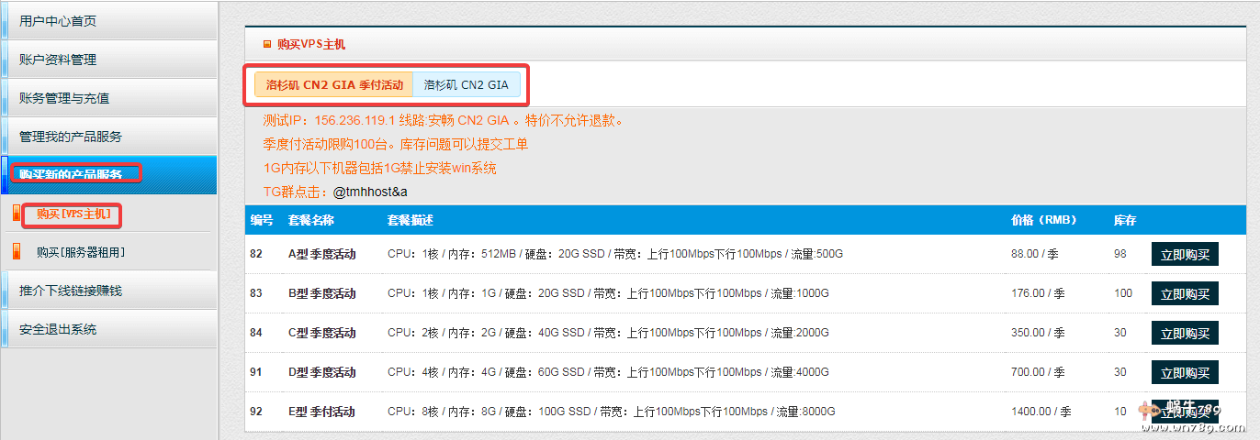Screen dimensions: 1260x440
Task: Switch to 洛杉矶 CN2 GIA tab
Action: [467, 85]
